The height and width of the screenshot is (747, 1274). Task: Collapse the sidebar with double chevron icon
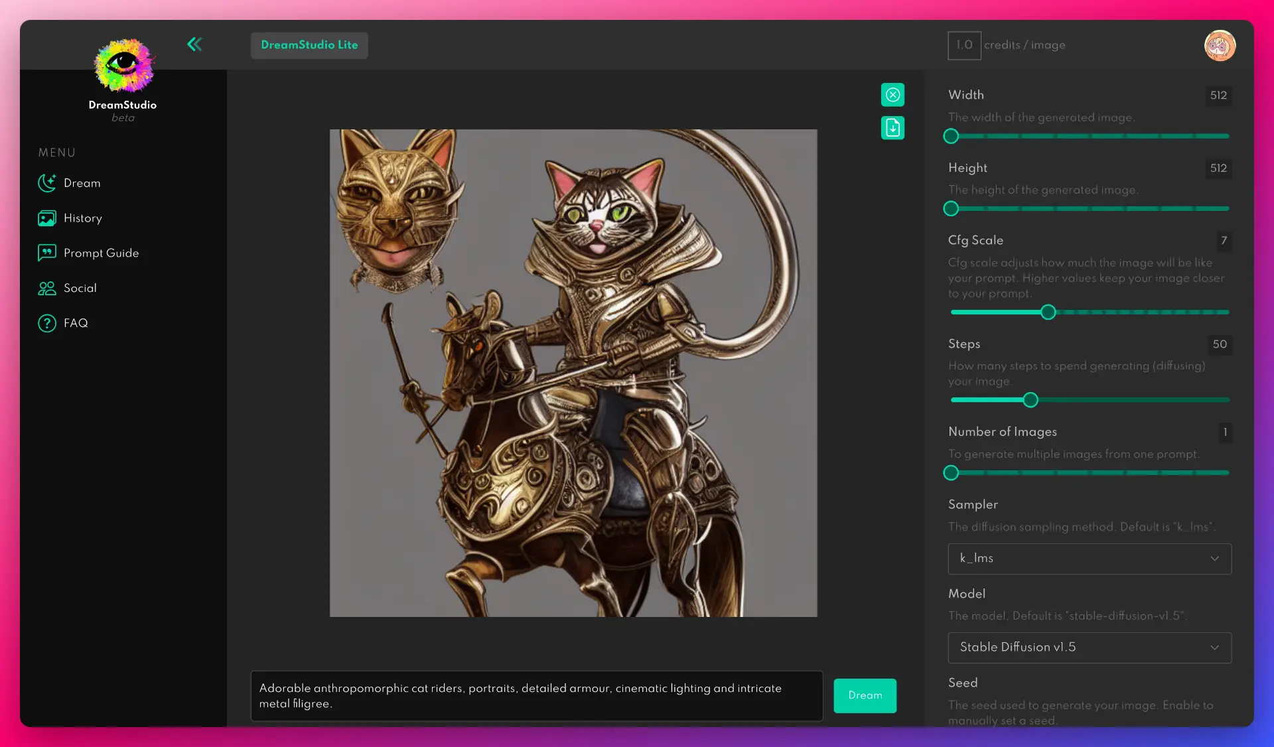(x=194, y=44)
